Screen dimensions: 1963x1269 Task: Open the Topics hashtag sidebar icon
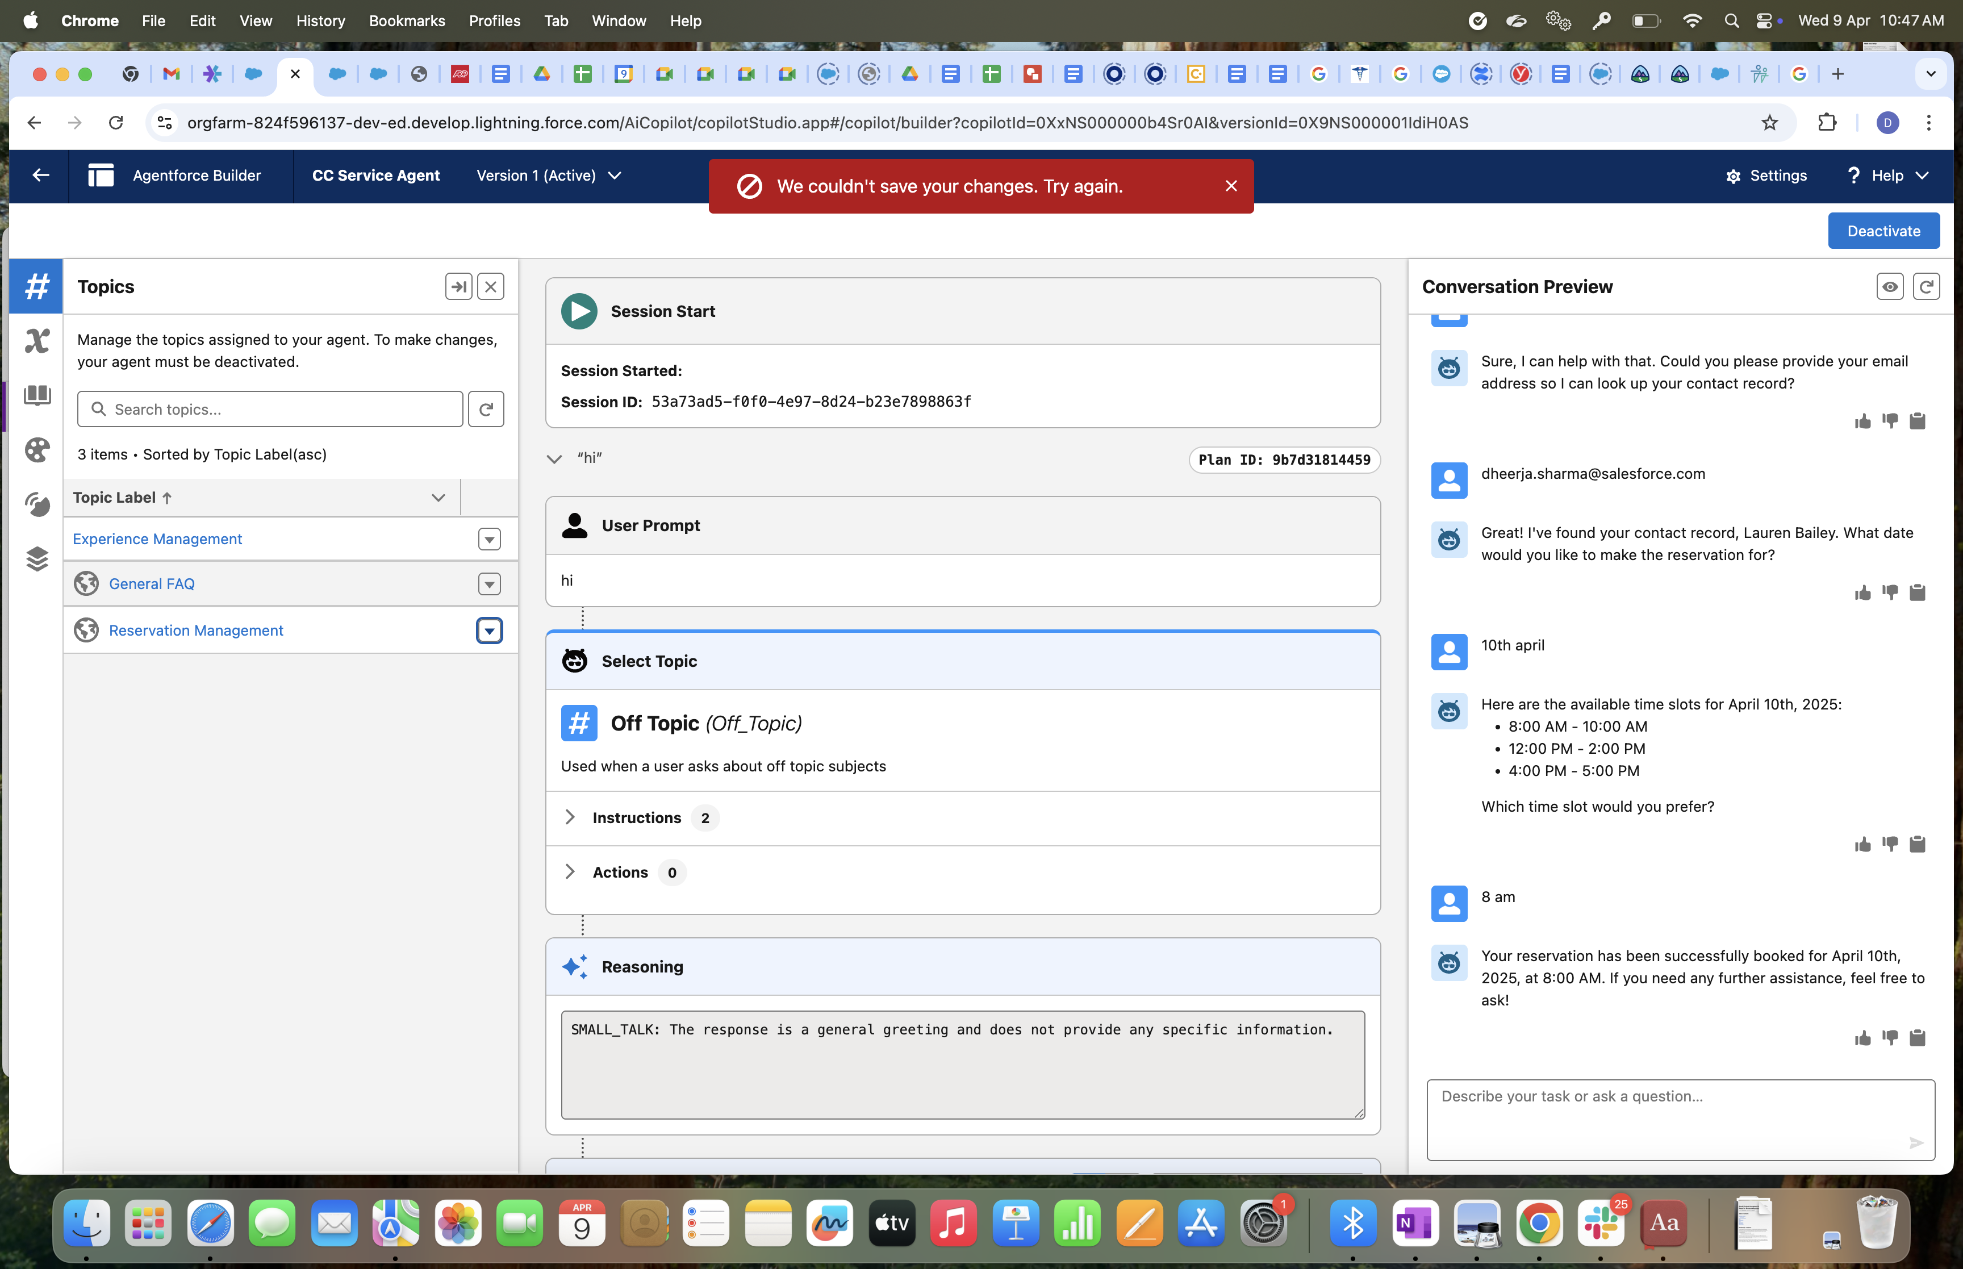[36, 286]
